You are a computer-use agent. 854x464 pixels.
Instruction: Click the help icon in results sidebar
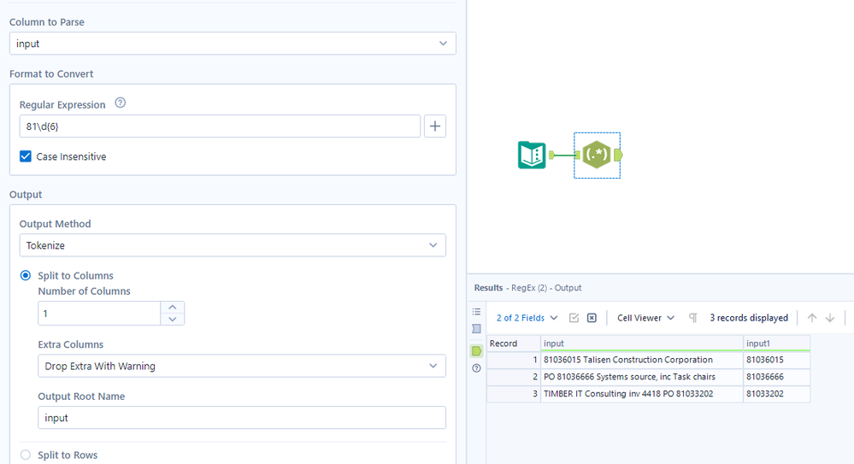(476, 368)
